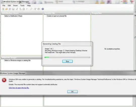Screen dimensions: 136x107
Task: Open the Insert menu
Action: point(15,6)
